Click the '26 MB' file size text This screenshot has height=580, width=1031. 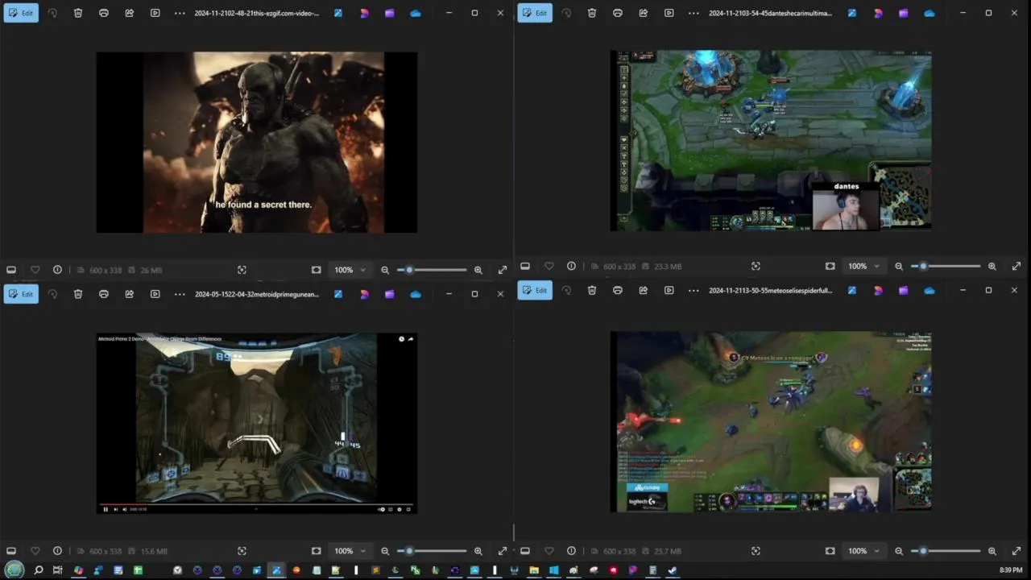click(151, 270)
